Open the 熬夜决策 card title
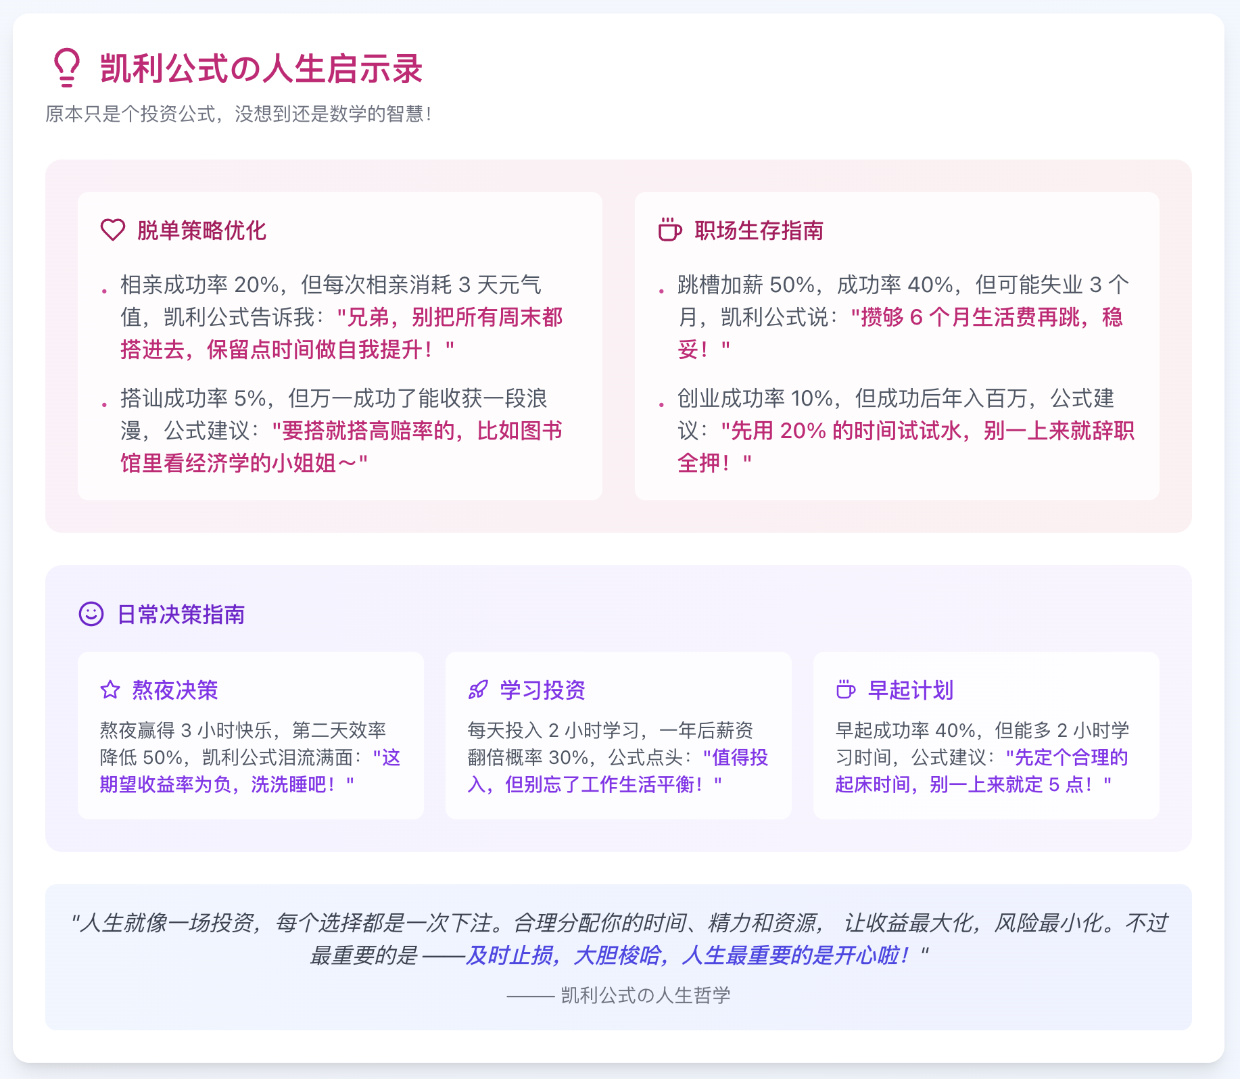 point(175,690)
